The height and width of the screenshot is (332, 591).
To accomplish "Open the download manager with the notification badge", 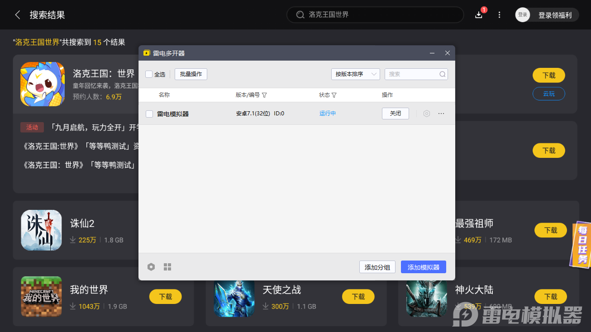I will tap(479, 14).
